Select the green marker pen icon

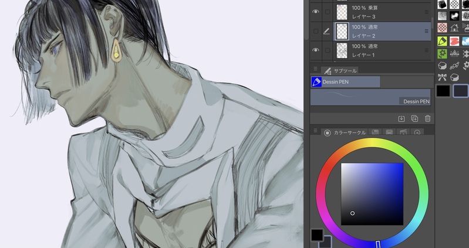(442, 41)
